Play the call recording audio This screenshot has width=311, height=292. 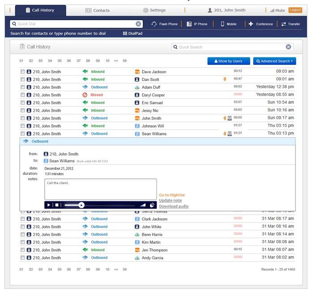pyautogui.click(x=49, y=205)
